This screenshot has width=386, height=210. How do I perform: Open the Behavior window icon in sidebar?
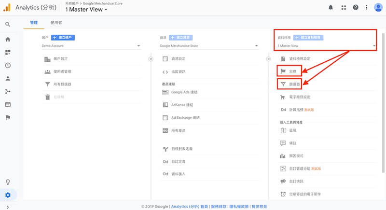[x=8, y=105]
